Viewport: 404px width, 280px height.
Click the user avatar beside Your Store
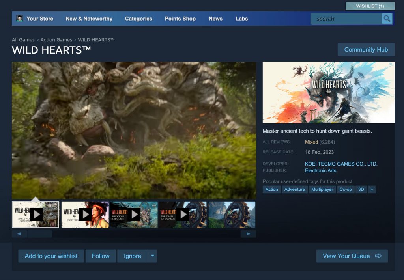click(x=19, y=18)
